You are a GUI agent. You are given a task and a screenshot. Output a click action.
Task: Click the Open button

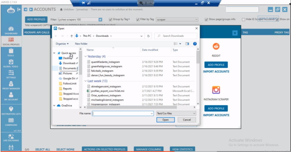(165, 120)
